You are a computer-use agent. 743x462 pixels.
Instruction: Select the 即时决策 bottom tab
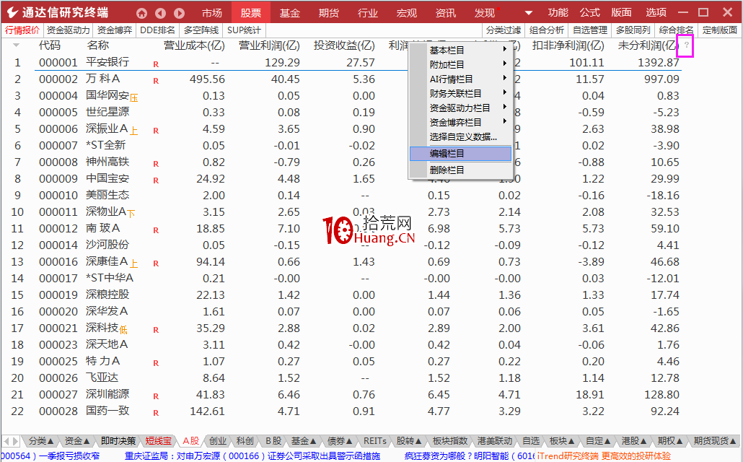click(118, 441)
